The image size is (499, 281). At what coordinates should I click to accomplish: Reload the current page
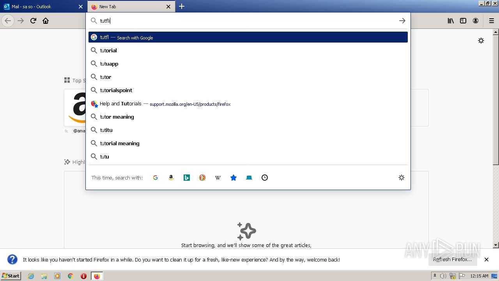point(33,21)
